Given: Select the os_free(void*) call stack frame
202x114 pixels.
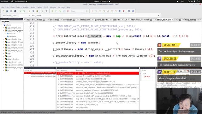Looking at the screenshot, I should click(x=98, y=79).
